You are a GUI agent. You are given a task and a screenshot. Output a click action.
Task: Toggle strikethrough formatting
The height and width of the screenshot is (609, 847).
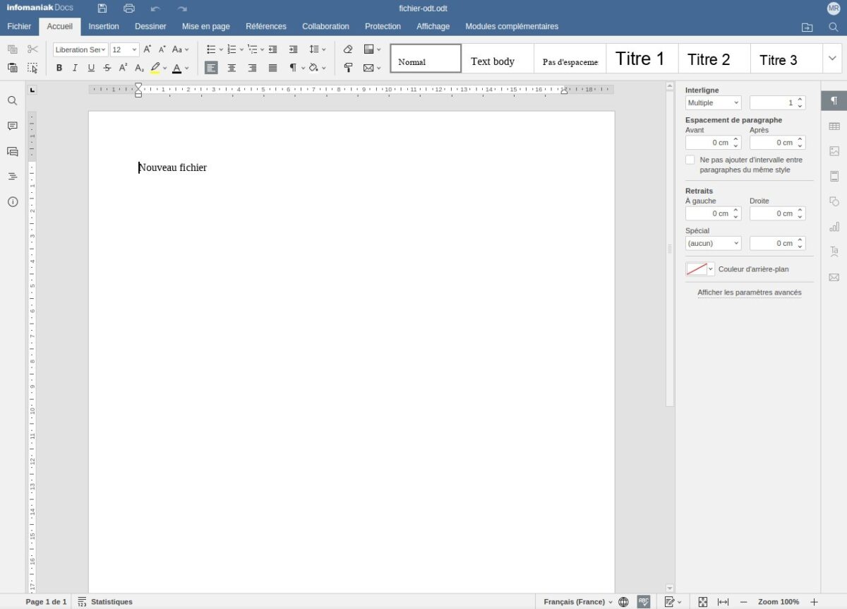point(107,68)
